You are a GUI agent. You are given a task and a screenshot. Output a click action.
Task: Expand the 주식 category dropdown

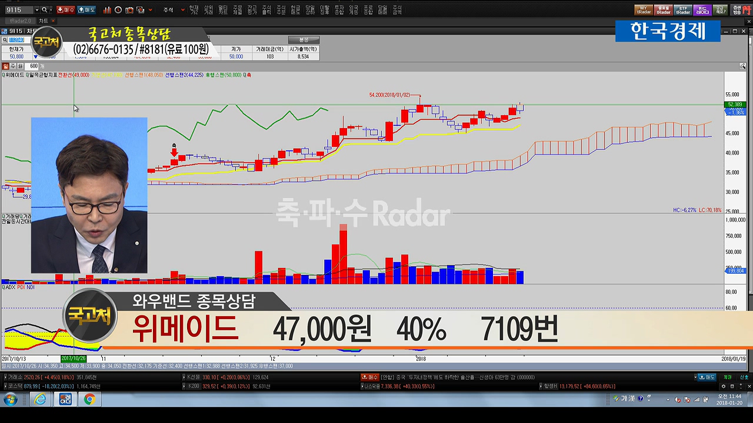[182, 10]
